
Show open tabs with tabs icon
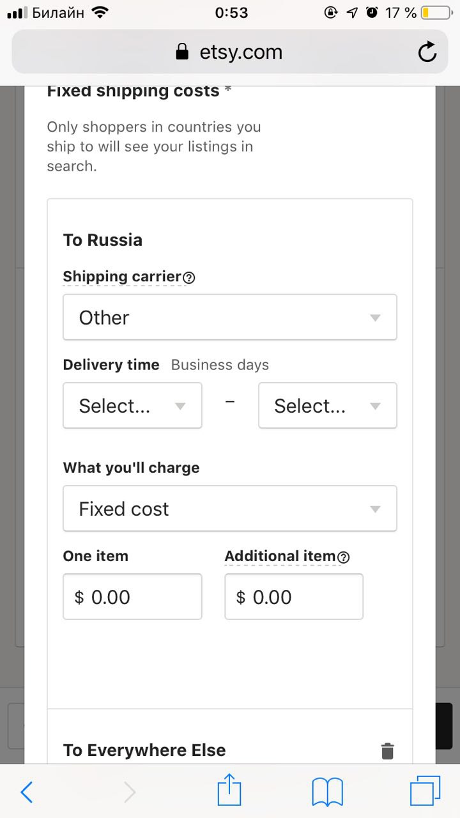(x=425, y=792)
